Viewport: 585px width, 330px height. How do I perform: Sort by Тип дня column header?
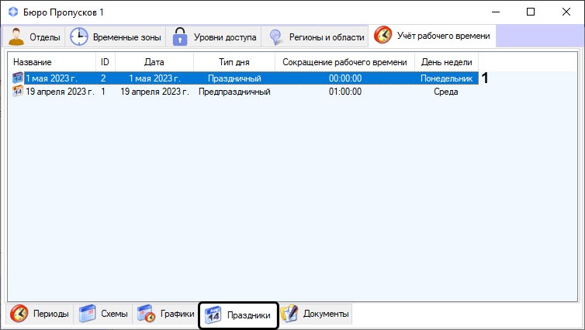point(234,61)
